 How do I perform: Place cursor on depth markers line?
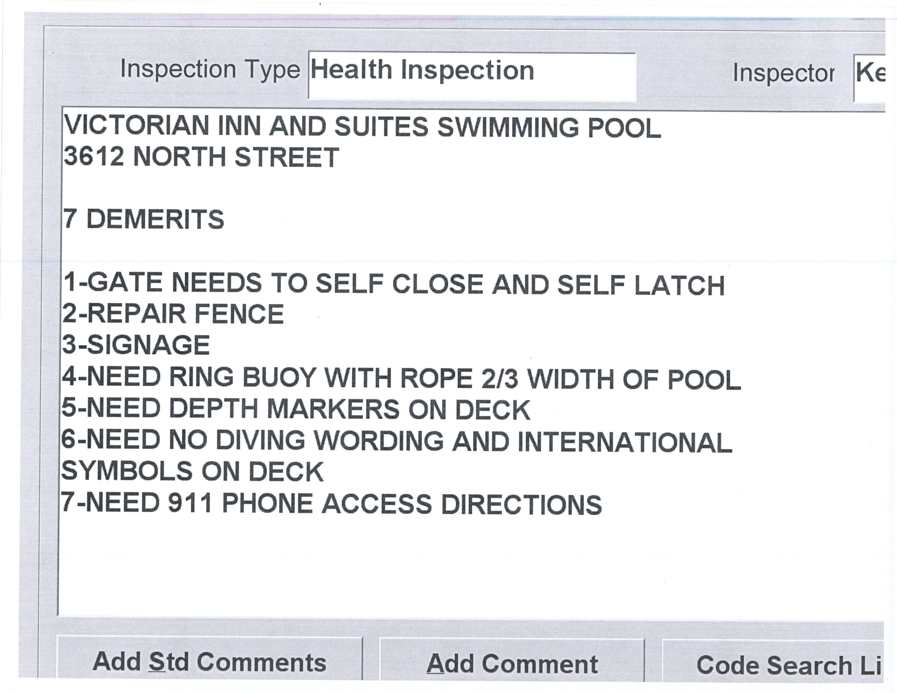[x=296, y=409]
